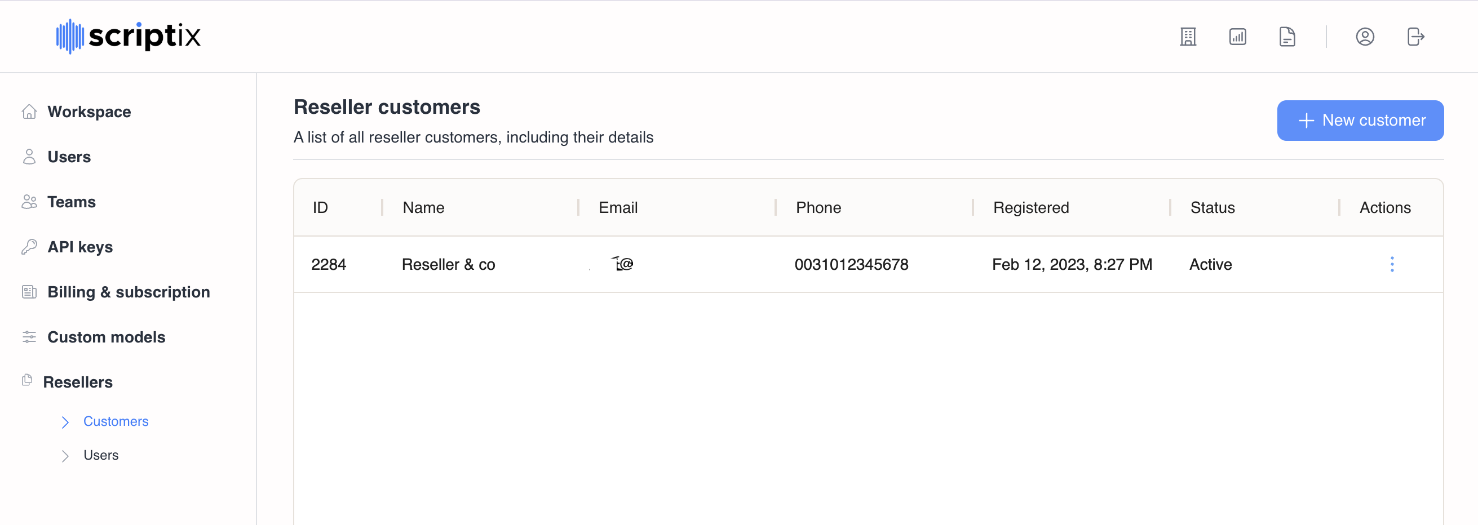Open the usage statistics chart icon
Screen dimensions: 1478x525
click(x=1238, y=37)
